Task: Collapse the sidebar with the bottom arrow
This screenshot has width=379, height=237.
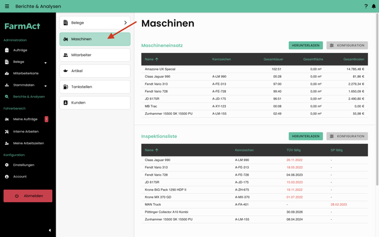Action: [x=50, y=230]
